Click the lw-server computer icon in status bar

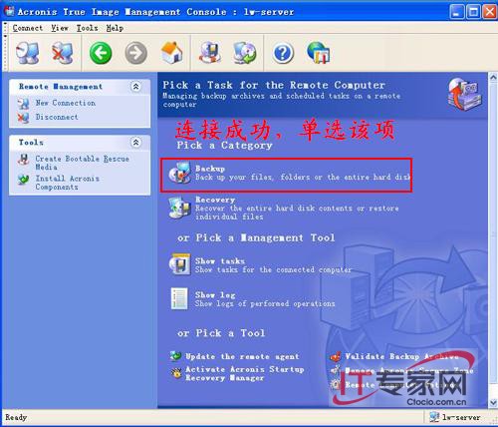click(x=434, y=417)
